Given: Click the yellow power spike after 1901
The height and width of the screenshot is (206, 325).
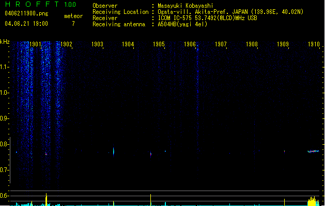Looking at the screenshot, I should click(x=46, y=200).
